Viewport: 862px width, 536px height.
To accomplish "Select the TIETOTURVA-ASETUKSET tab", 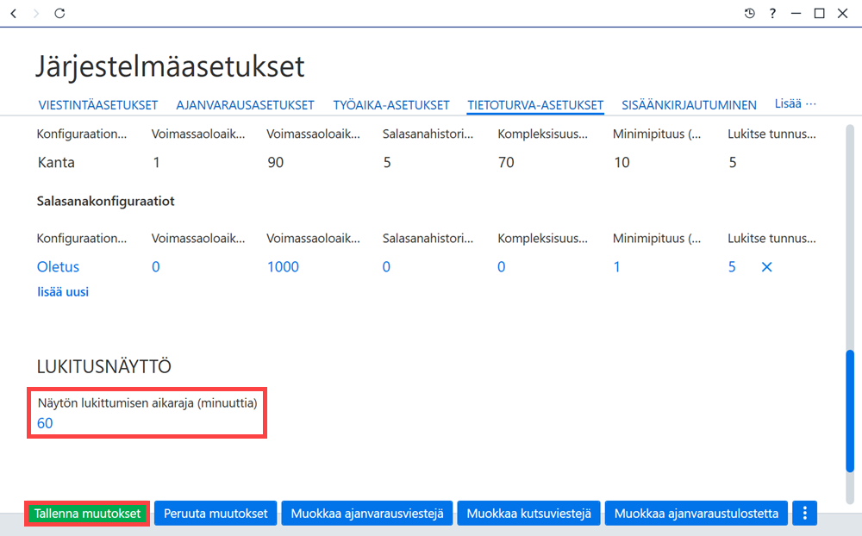I will pos(535,105).
